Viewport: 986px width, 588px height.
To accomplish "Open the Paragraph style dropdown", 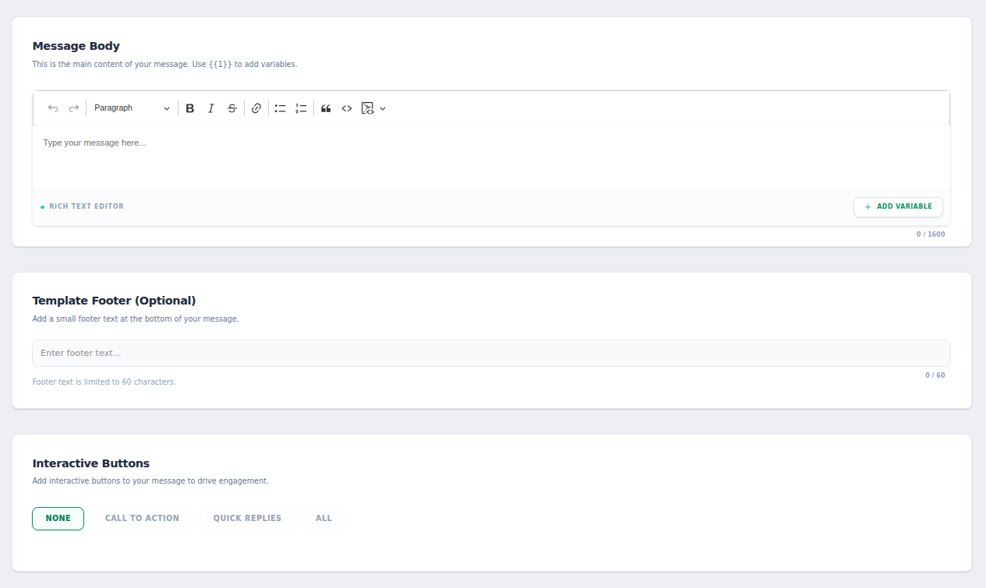I will click(132, 108).
